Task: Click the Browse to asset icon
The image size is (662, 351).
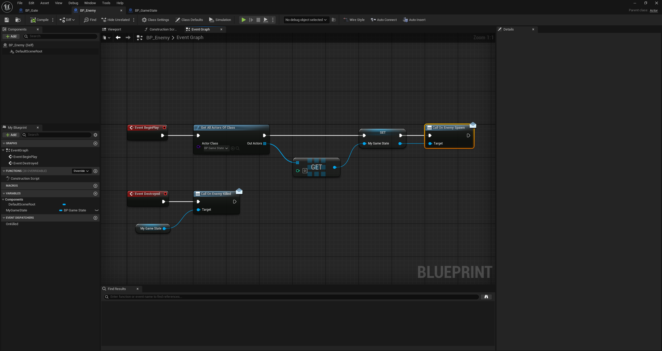Action: (x=18, y=20)
